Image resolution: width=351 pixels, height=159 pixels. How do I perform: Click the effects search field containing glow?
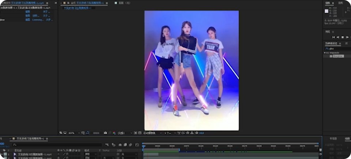[x=338, y=48]
